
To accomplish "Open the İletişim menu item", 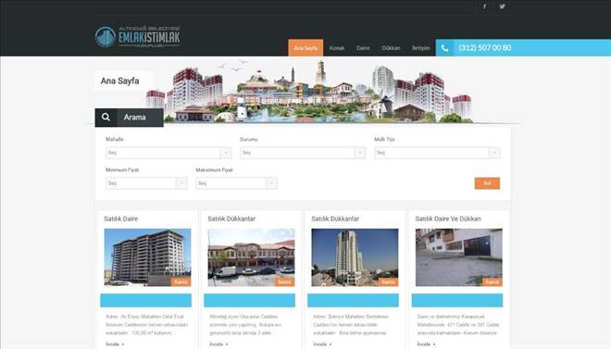I will [421, 48].
